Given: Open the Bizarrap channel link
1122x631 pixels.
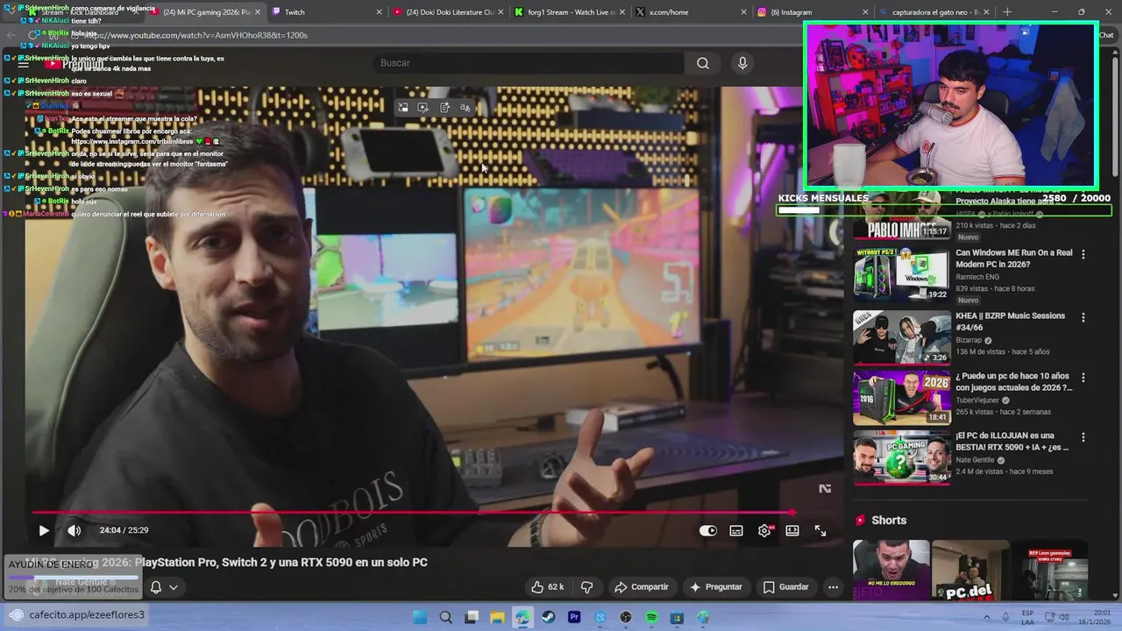Looking at the screenshot, I should tap(969, 340).
